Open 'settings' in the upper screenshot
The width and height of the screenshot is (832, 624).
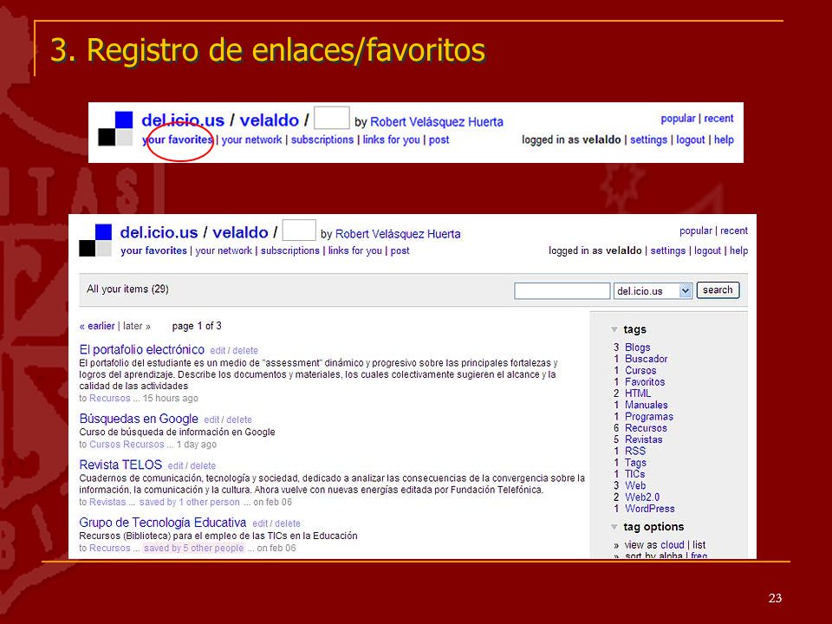pyautogui.click(x=648, y=140)
